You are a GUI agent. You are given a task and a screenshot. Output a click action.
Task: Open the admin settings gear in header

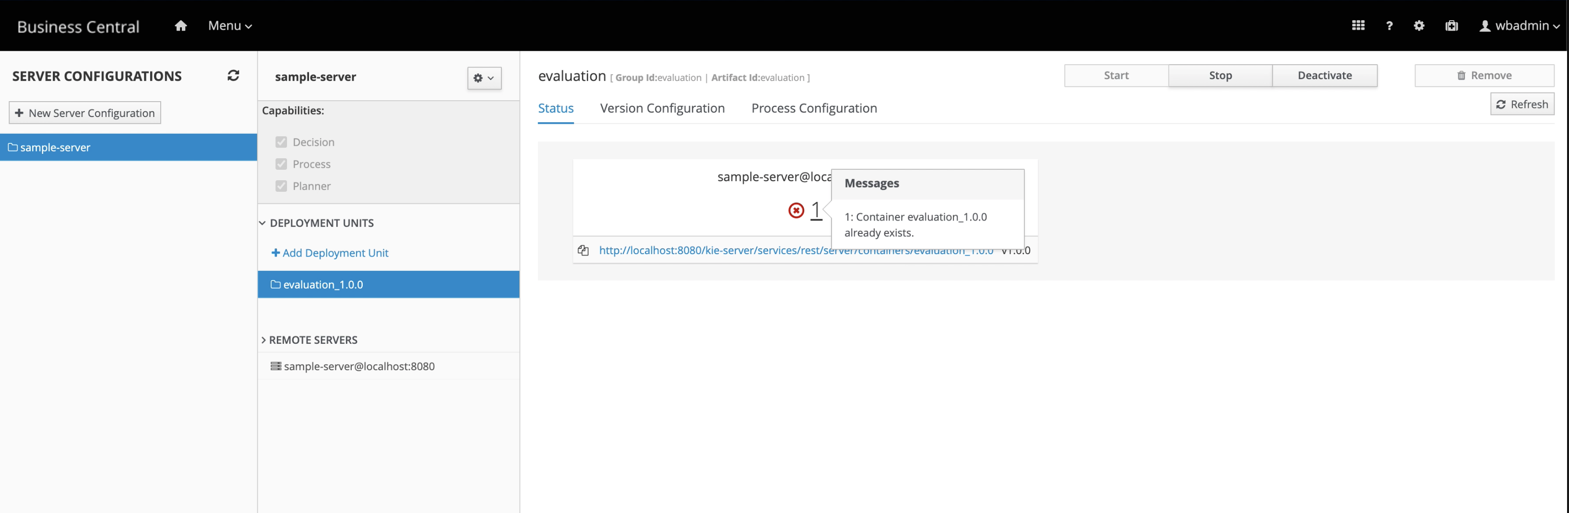click(x=1418, y=25)
